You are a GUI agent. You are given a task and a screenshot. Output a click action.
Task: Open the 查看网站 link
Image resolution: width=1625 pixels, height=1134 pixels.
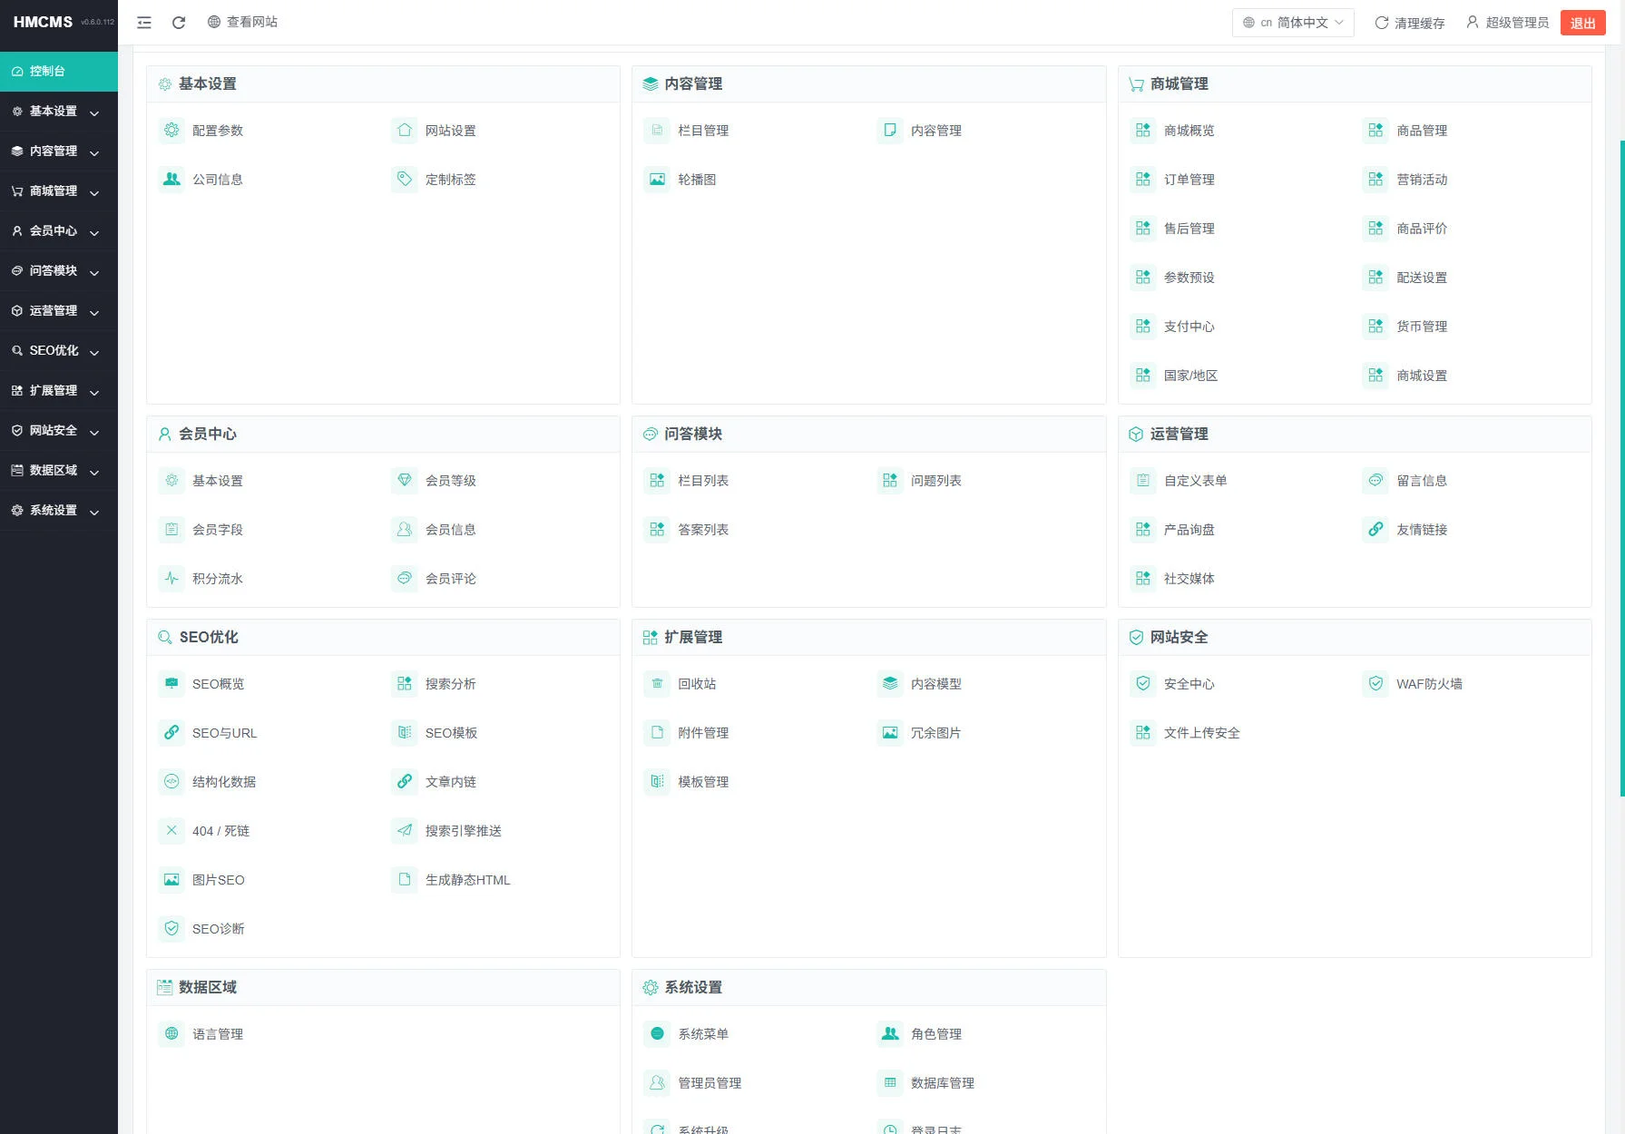pos(242,22)
